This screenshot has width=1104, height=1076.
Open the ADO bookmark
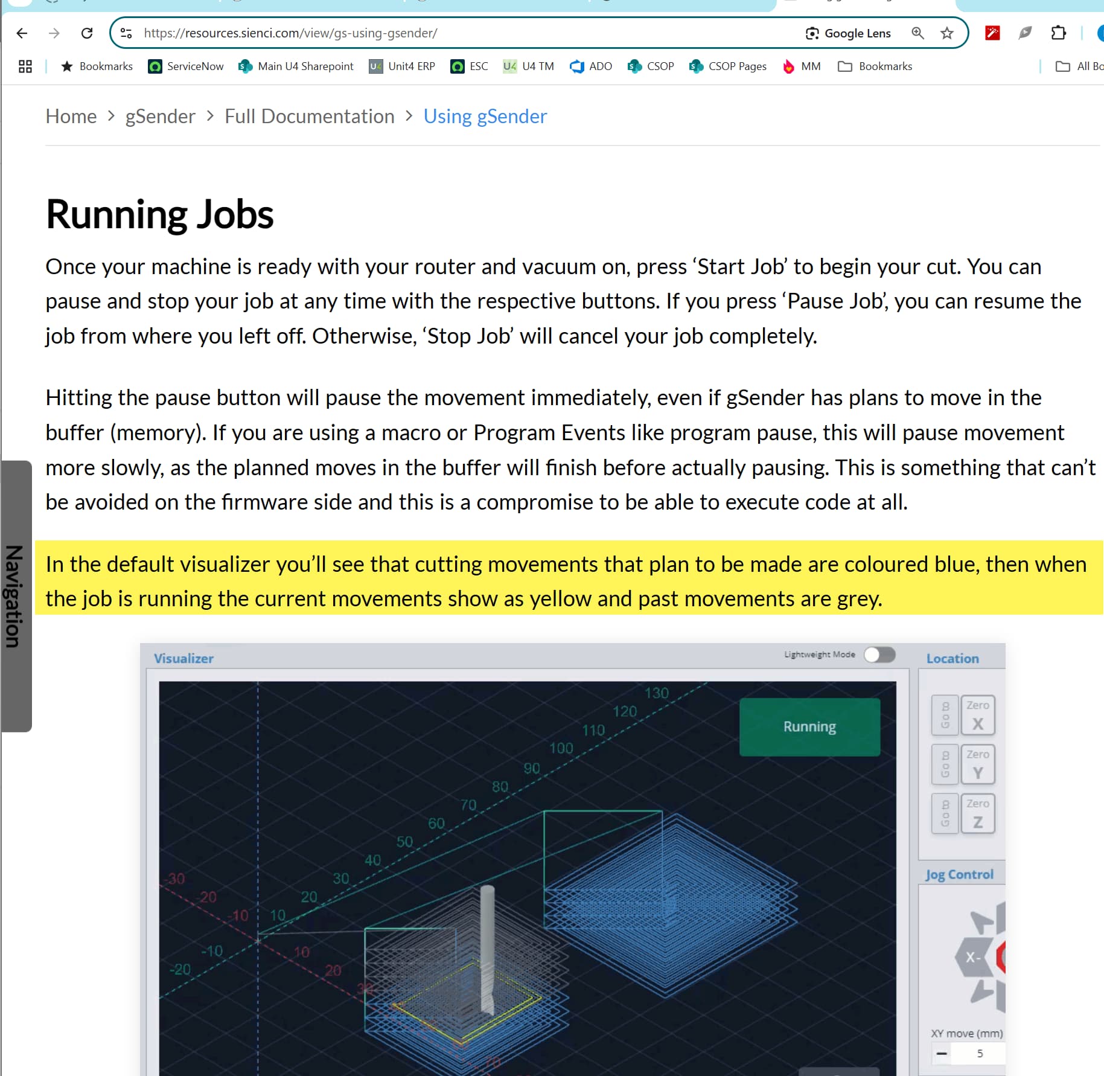pyautogui.click(x=591, y=66)
